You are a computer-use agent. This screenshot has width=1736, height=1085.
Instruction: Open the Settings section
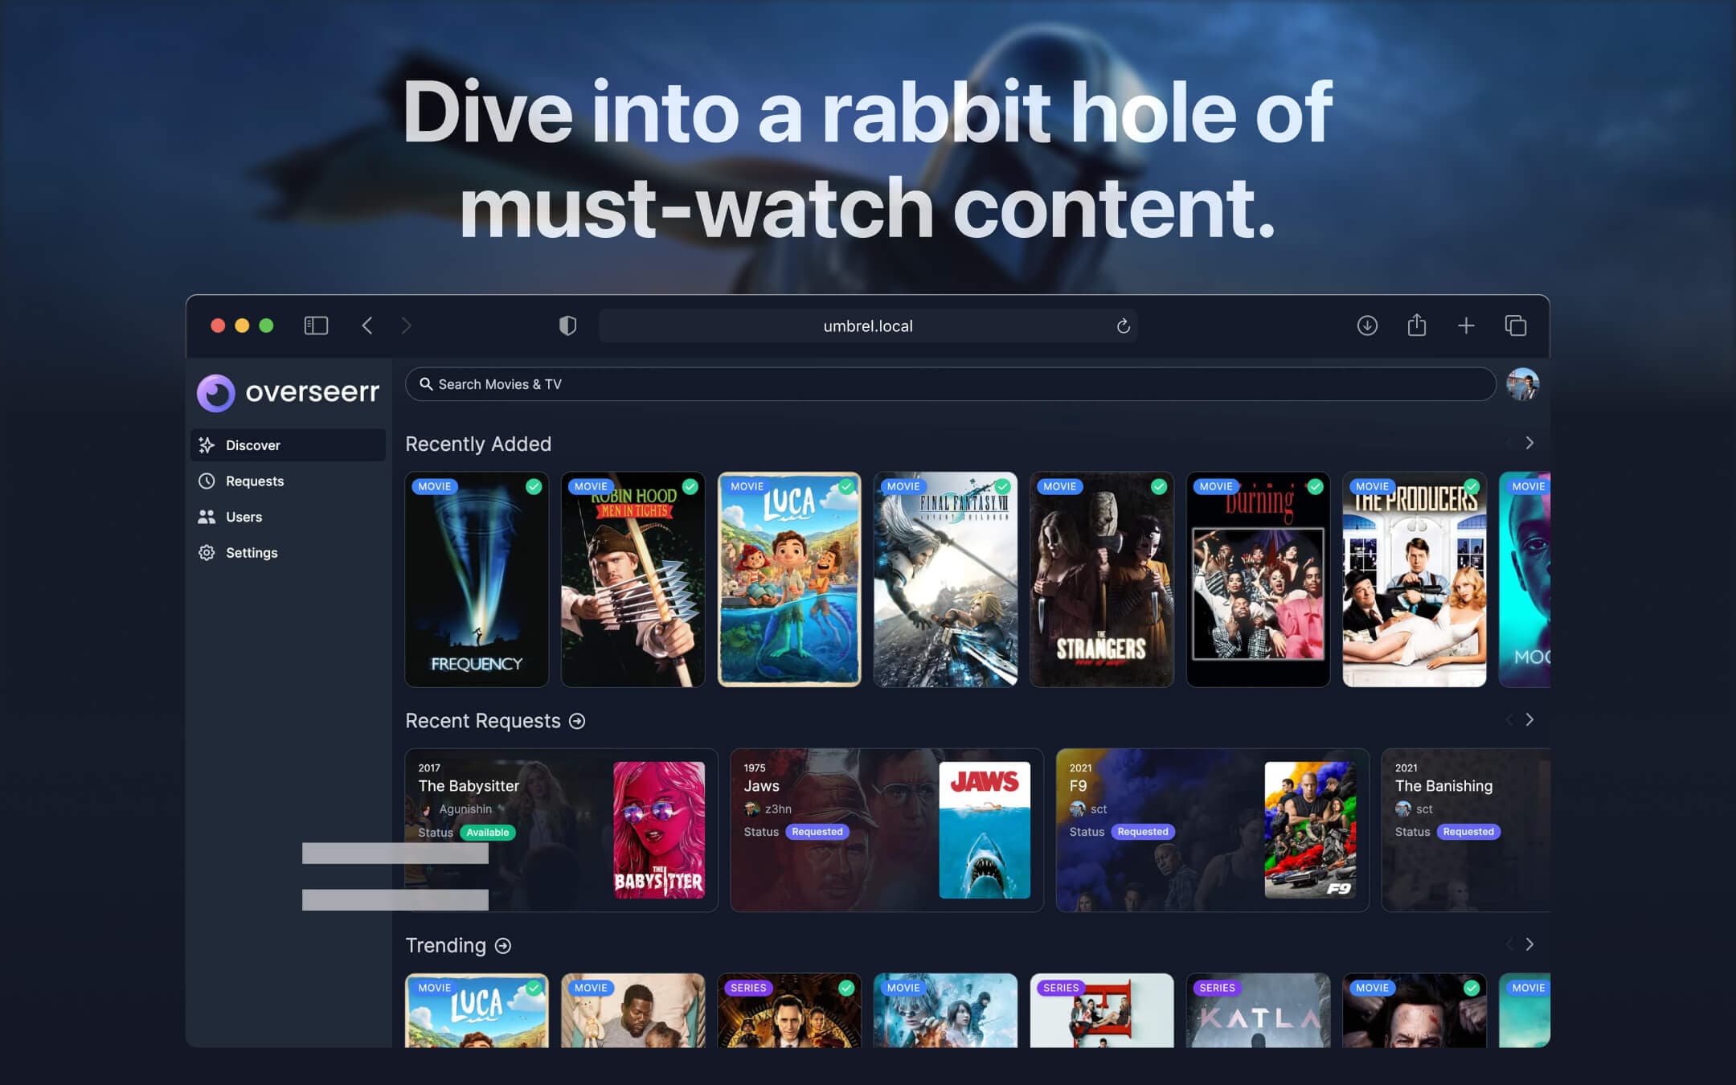point(250,551)
